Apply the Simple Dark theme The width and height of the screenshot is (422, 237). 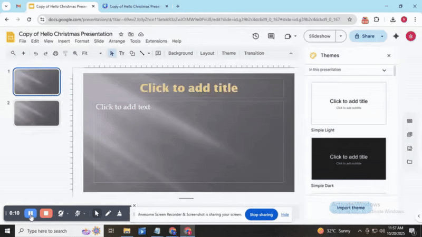(x=349, y=159)
